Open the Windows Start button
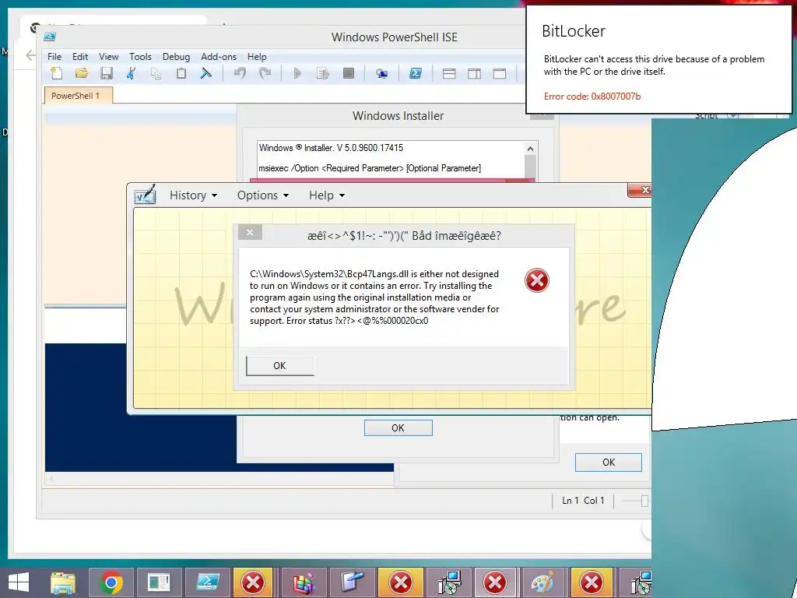 [19, 582]
